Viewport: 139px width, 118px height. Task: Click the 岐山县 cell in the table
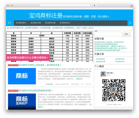pyautogui.click(x=52, y=50)
